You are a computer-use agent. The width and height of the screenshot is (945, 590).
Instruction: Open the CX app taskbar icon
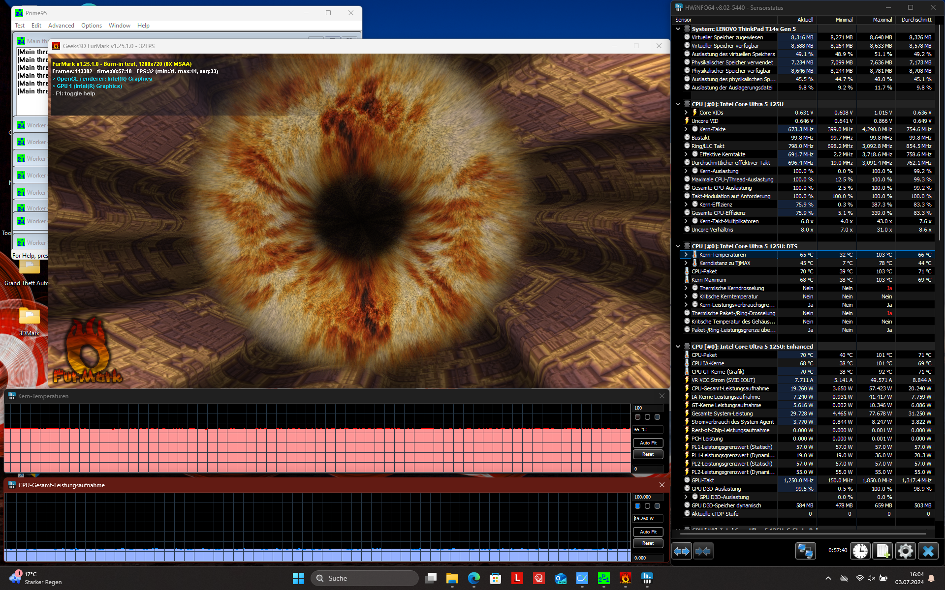pyautogui.click(x=582, y=578)
